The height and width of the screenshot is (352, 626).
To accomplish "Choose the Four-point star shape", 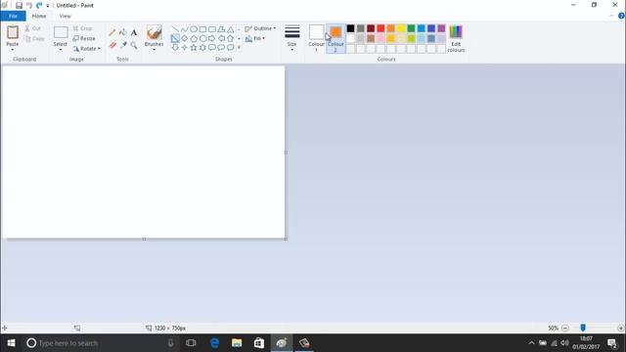I will pyautogui.click(x=185, y=48).
